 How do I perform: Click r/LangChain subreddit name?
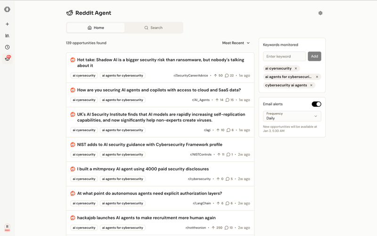tap(202, 203)
